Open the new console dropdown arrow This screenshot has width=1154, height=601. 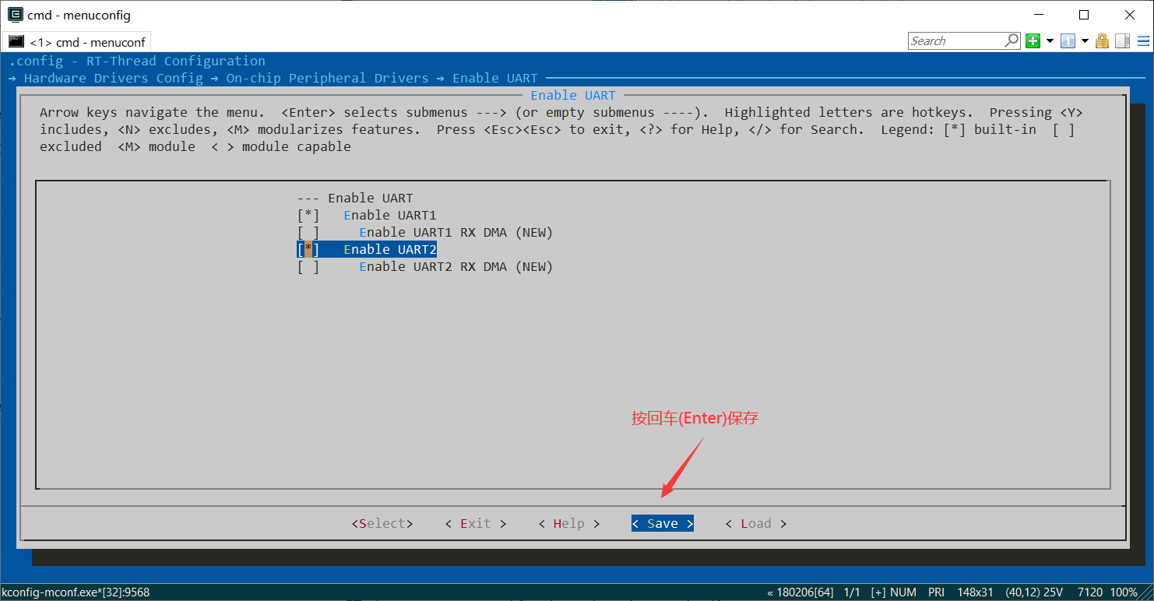[1050, 41]
